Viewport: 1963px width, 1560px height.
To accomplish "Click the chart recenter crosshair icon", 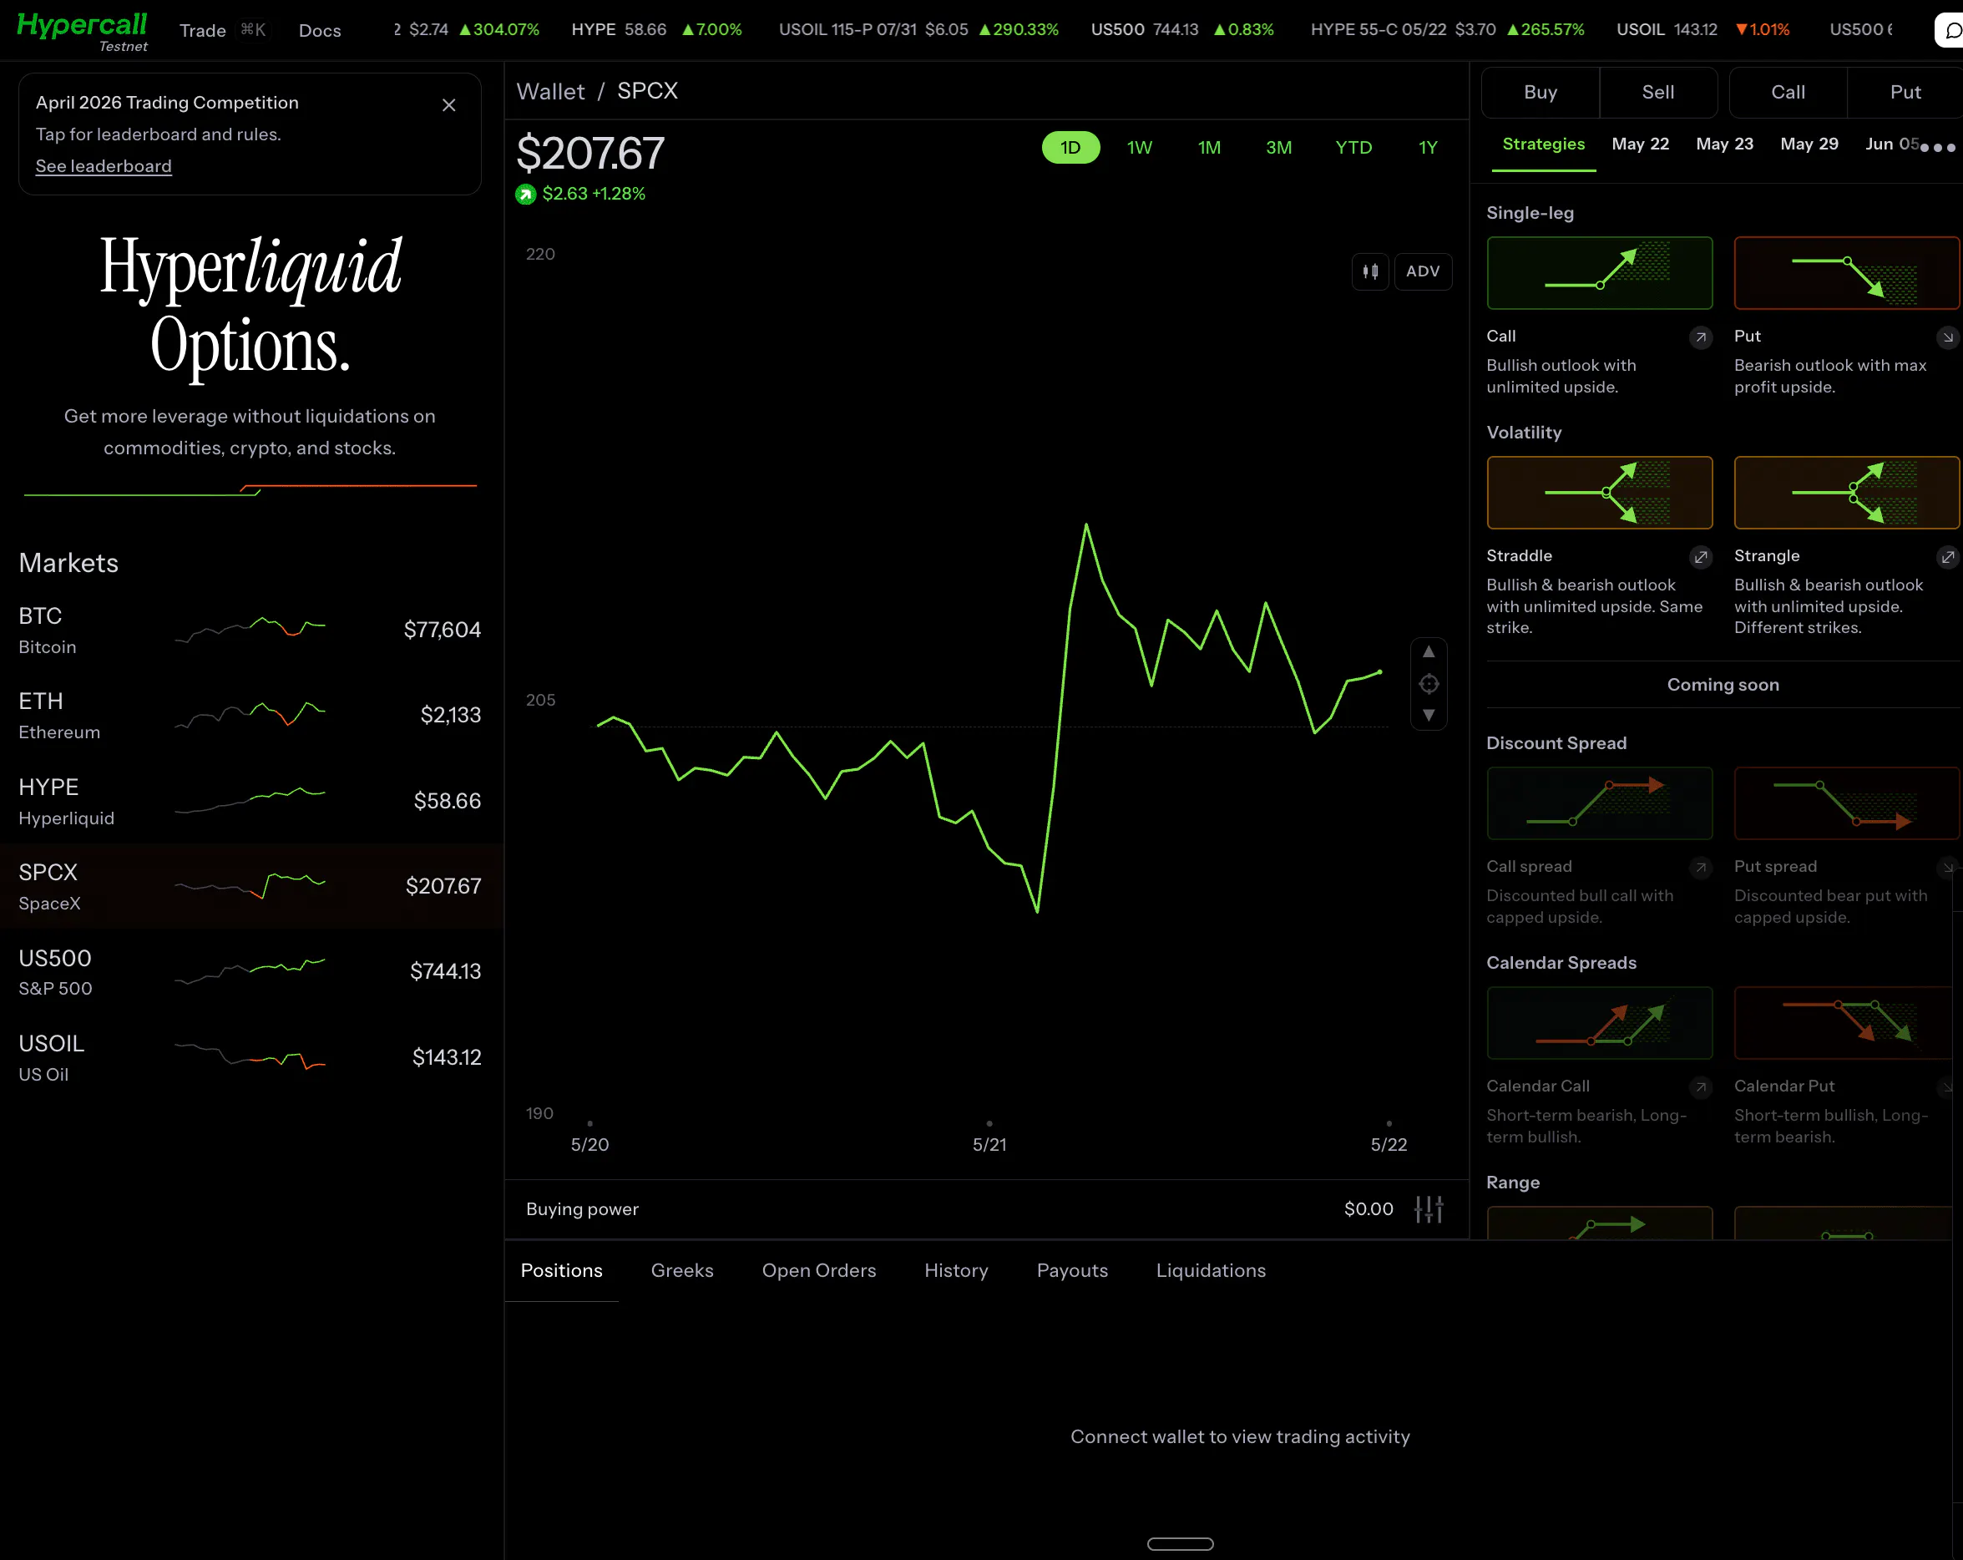I will click(1429, 684).
